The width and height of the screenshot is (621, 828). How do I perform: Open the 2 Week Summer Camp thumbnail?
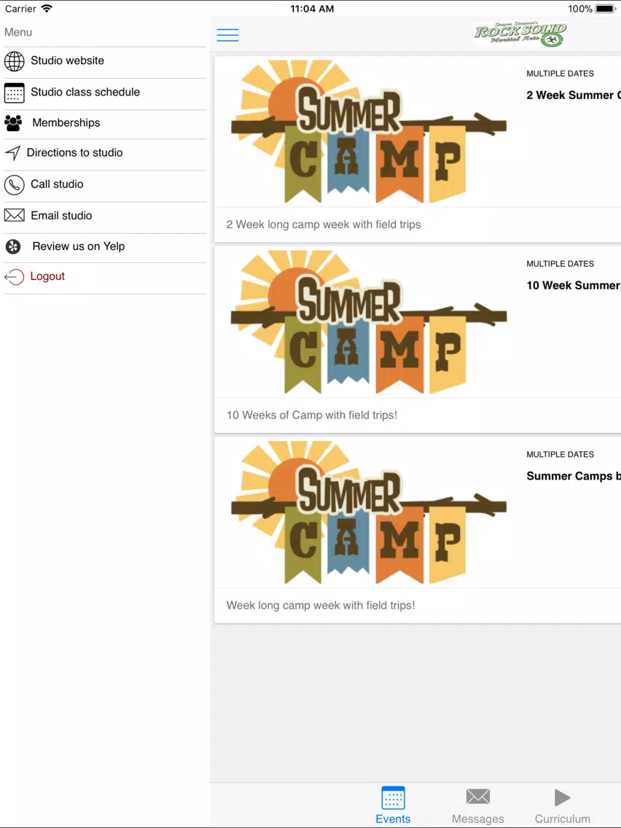coord(369,131)
